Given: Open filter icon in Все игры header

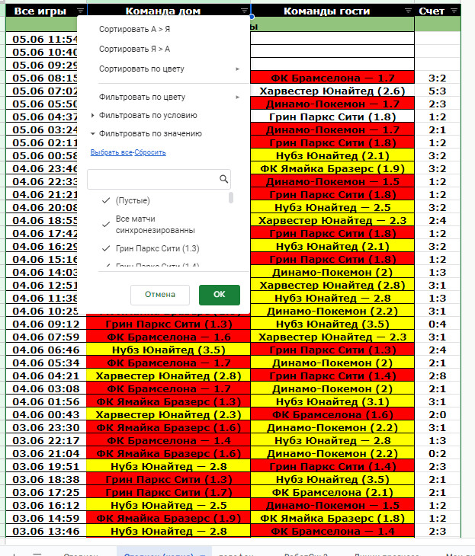Looking at the screenshot, I should coord(81,11).
